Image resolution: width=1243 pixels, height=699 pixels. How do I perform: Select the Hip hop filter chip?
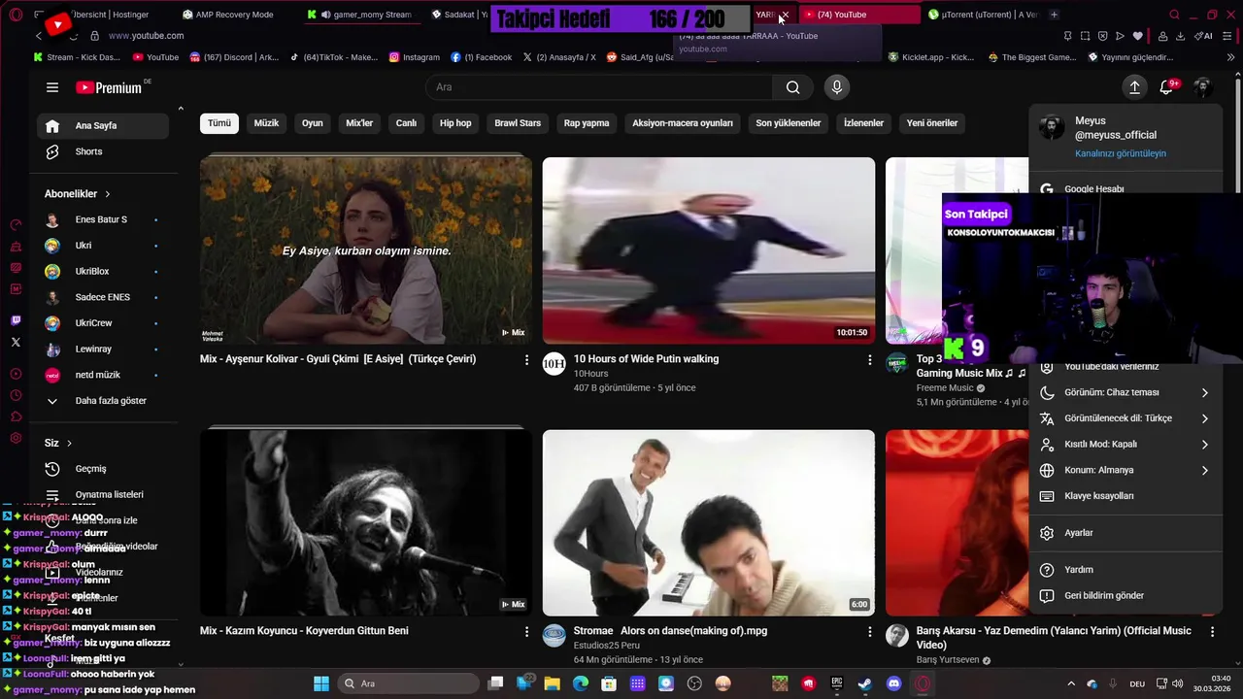click(x=455, y=123)
